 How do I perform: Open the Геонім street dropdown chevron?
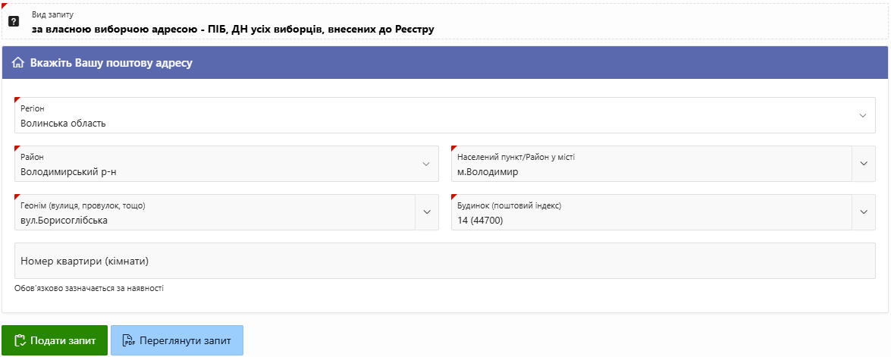[426, 212]
